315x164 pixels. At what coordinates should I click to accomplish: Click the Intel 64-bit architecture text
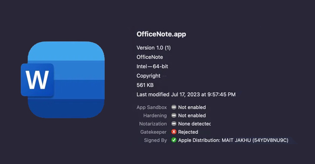(152, 66)
